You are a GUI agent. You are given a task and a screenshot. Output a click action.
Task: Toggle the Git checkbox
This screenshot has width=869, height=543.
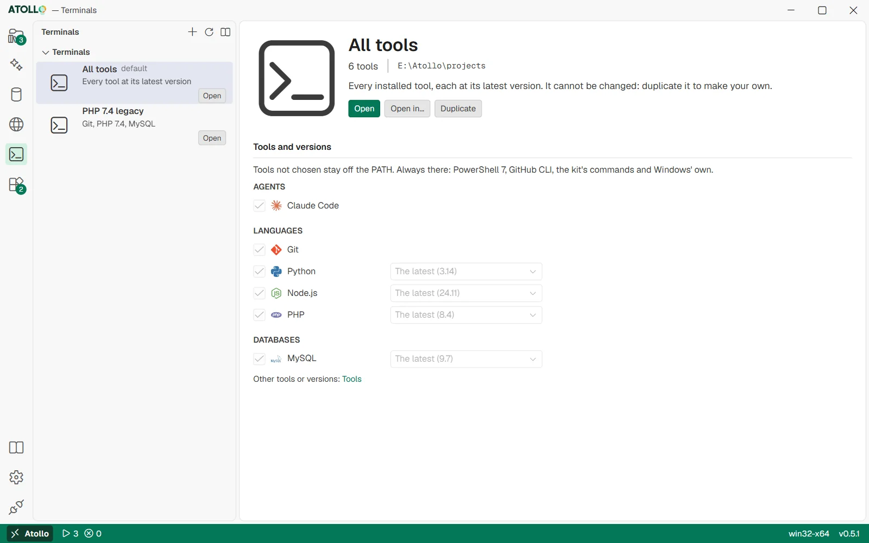click(259, 250)
